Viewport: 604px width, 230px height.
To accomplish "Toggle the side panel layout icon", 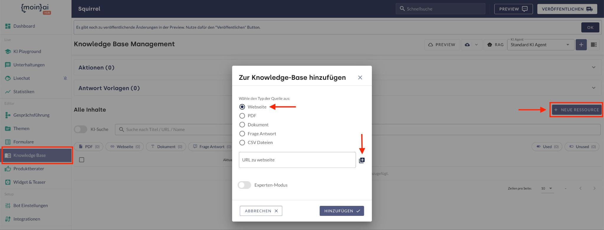I will tap(594, 45).
